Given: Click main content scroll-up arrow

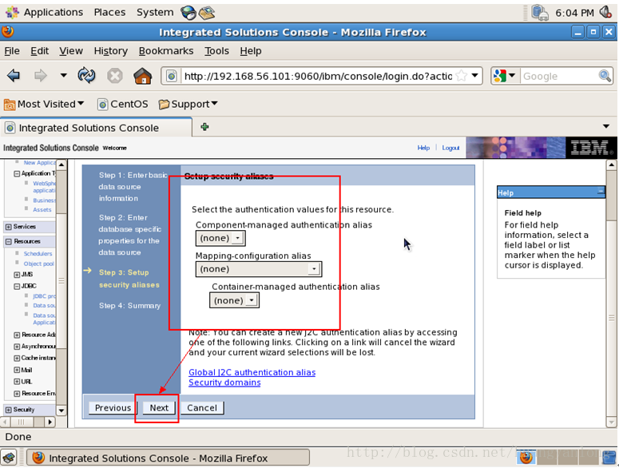Looking at the screenshot, I should (611, 165).
